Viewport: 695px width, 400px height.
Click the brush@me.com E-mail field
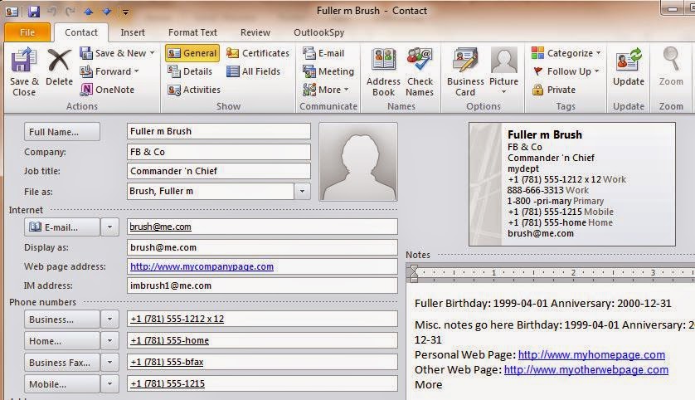262,227
